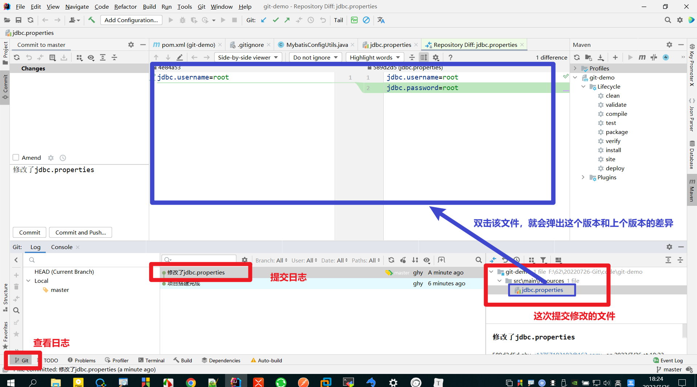
Task: Click the diff help question mark
Action: click(451, 58)
